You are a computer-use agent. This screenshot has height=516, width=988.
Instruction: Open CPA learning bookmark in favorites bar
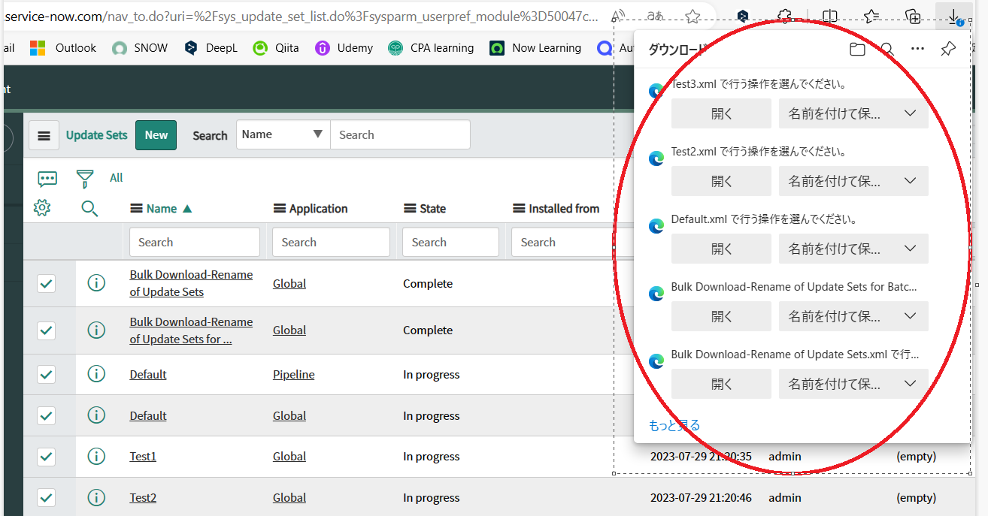[431, 48]
